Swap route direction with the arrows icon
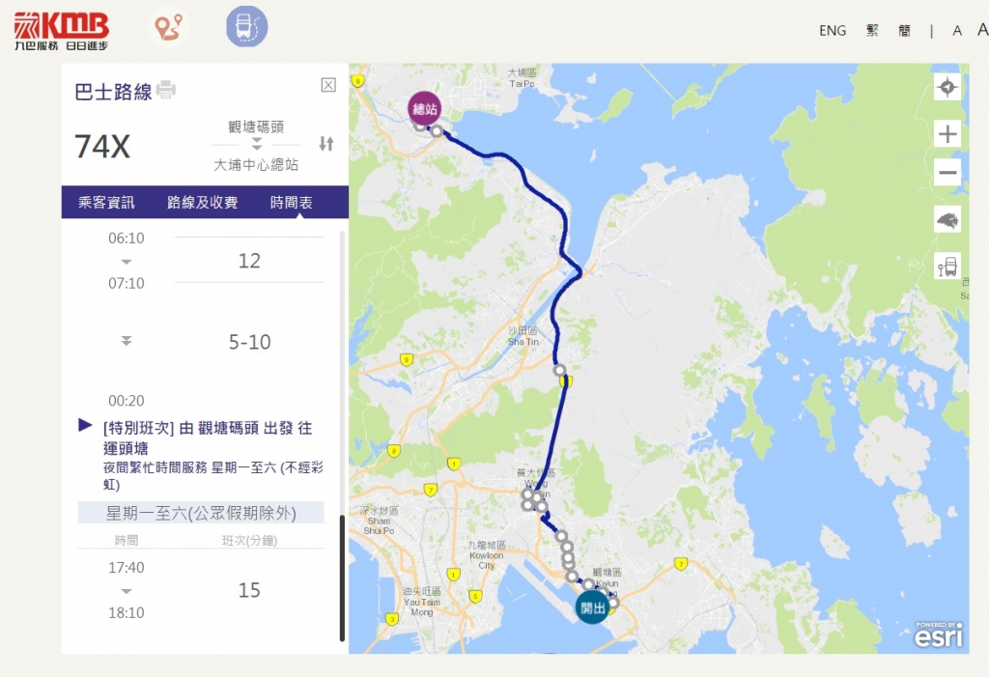The height and width of the screenshot is (677, 989). coord(326,144)
